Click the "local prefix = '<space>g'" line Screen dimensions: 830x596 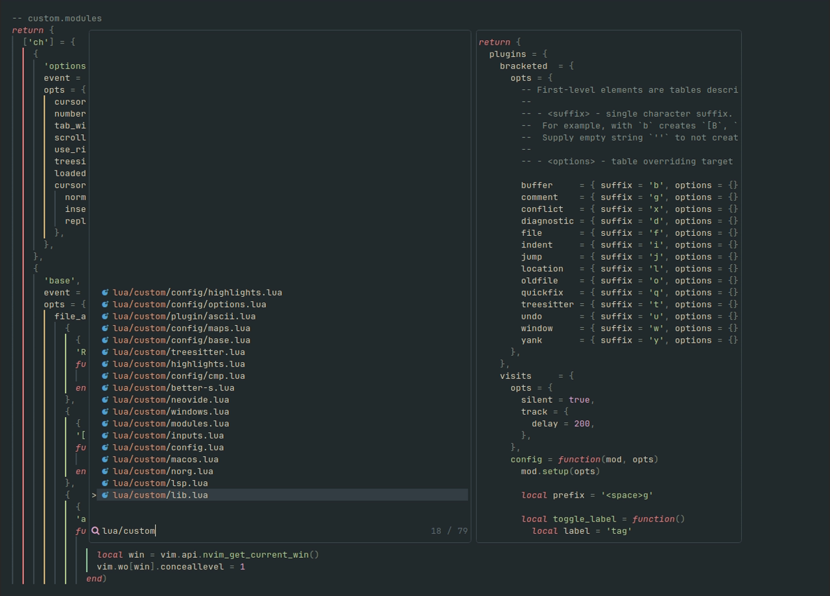pos(587,495)
